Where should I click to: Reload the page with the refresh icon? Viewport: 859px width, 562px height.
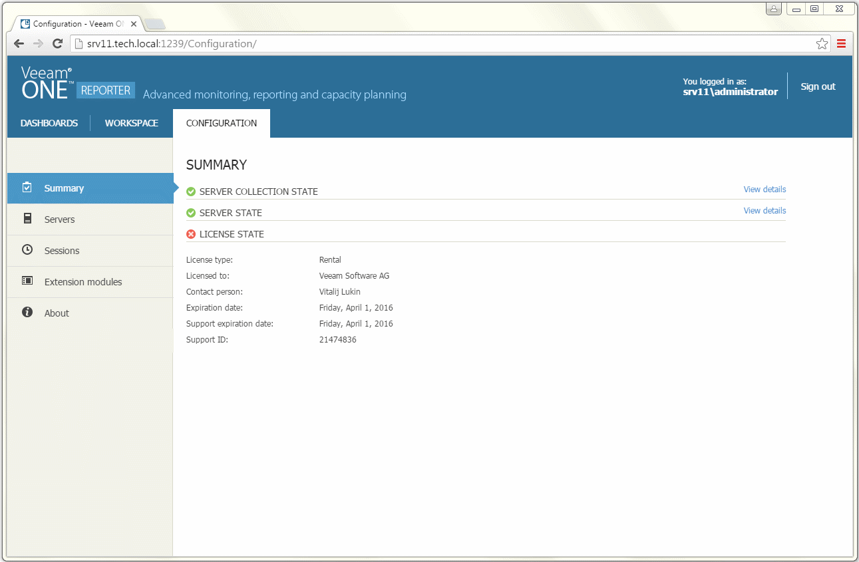[58, 44]
